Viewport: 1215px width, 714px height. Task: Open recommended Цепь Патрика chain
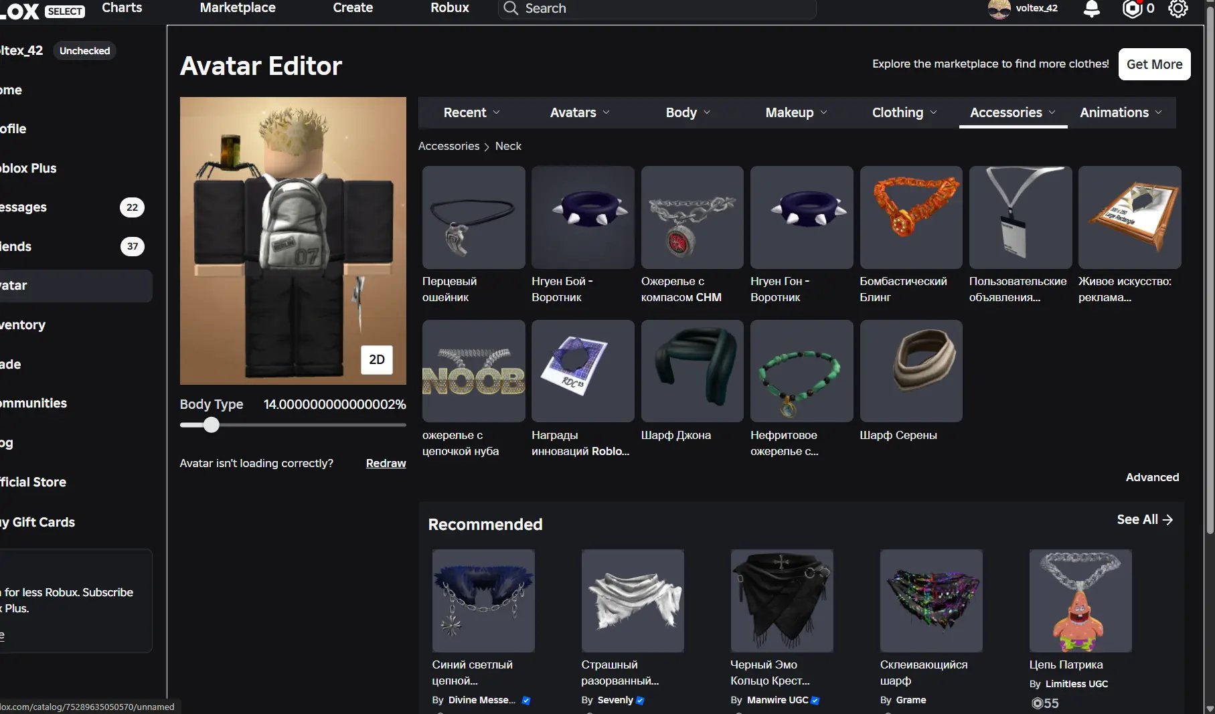click(x=1080, y=601)
